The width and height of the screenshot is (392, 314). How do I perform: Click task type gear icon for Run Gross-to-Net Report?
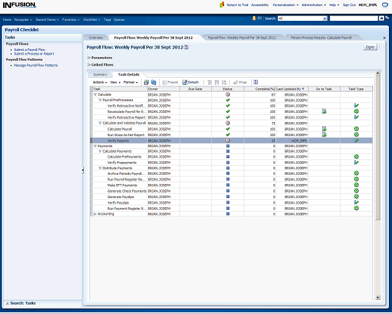(x=356, y=134)
